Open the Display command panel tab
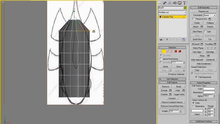Image resolution: width=220 pixels, height=124 pixels. (x=179, y=3)
